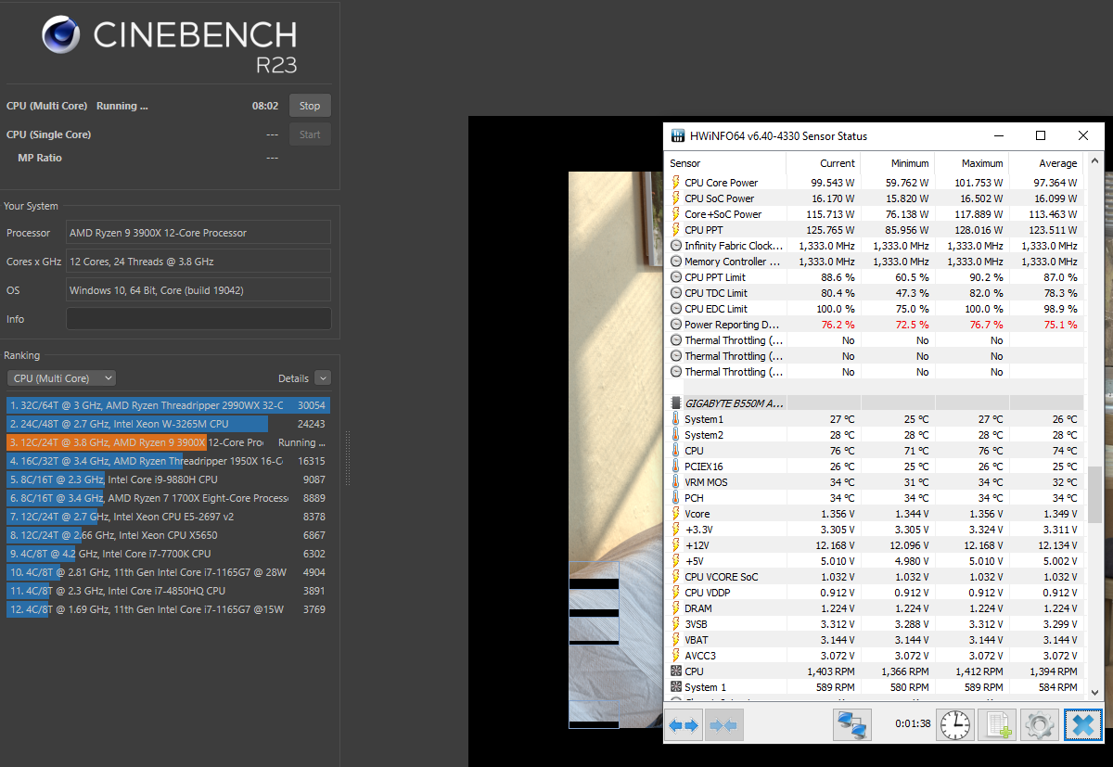Select the CPU VCORE SoC row
This screenshot has width=1113, height=767.
pos(875,577)
